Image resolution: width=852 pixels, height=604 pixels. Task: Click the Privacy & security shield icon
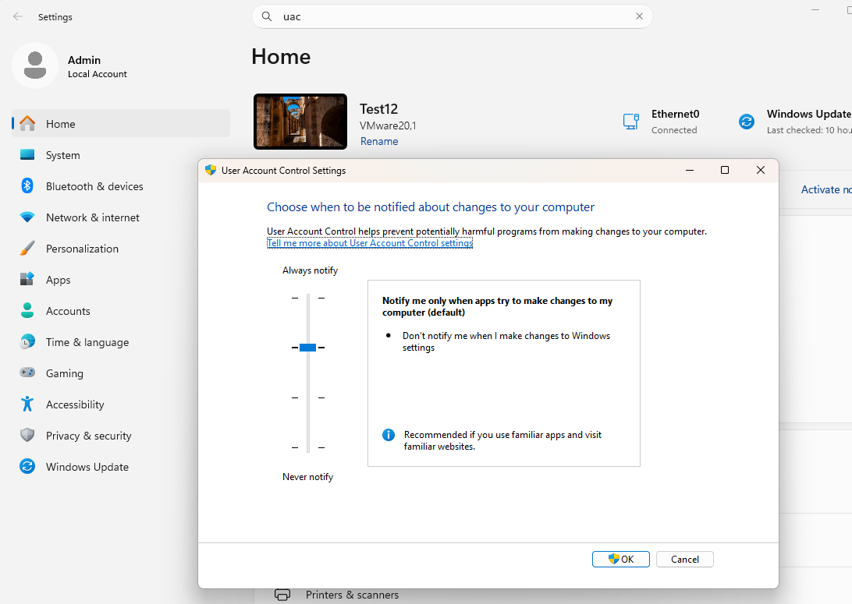pos(27,435)
